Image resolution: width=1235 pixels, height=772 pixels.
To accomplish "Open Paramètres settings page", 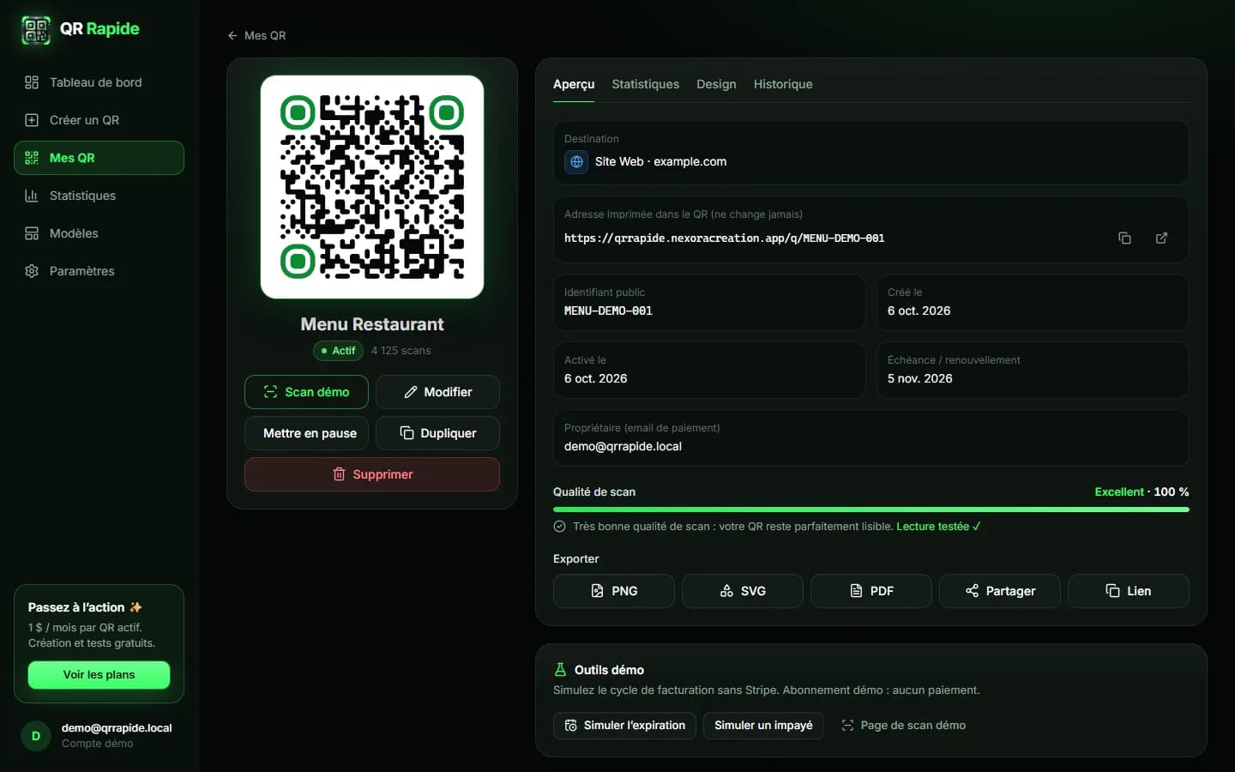I will click(x=99, y=271).
